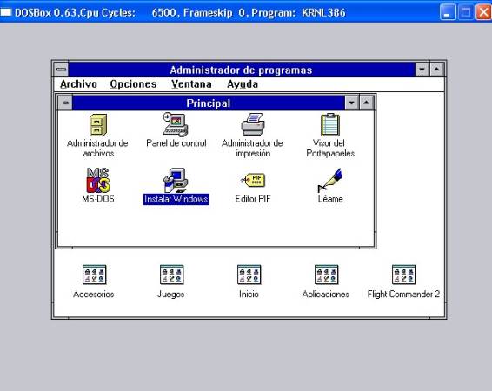Screen dimensions: 492x391
Task: Select the Instalar Windows icon
Action: 176,180
